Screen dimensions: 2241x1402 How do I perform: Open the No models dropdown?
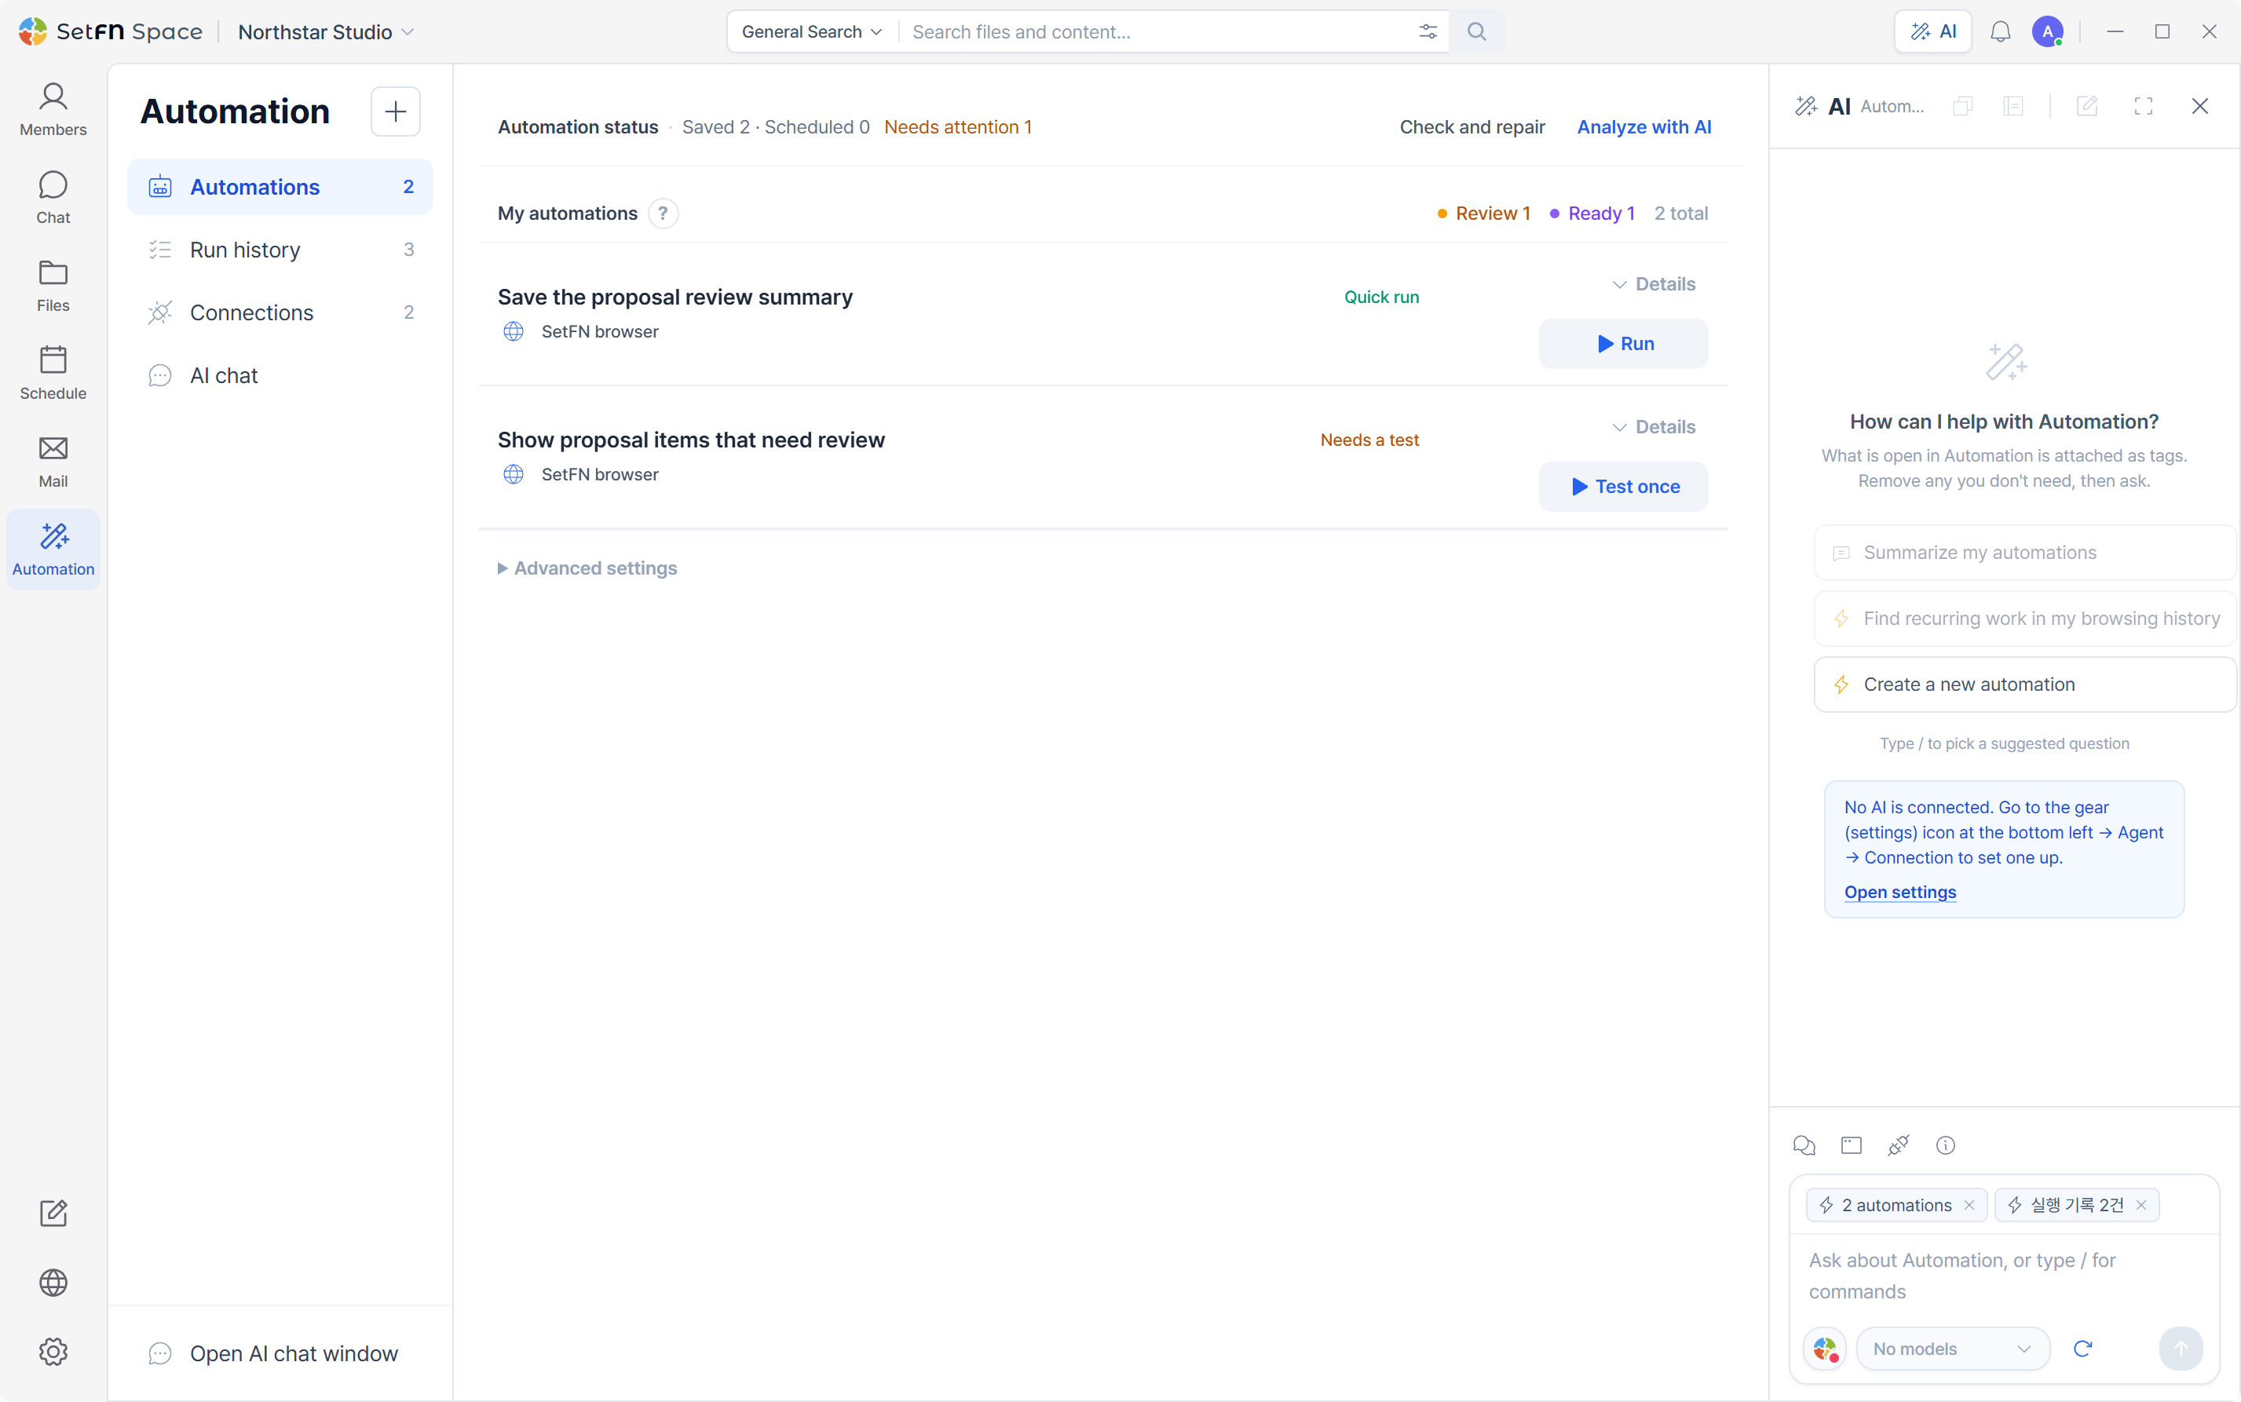point(1953,1349)
